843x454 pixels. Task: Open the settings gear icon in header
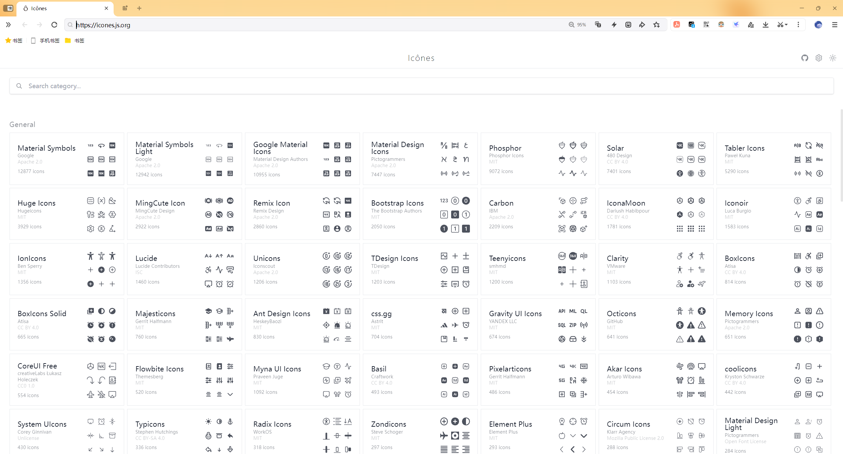point(819,58)
